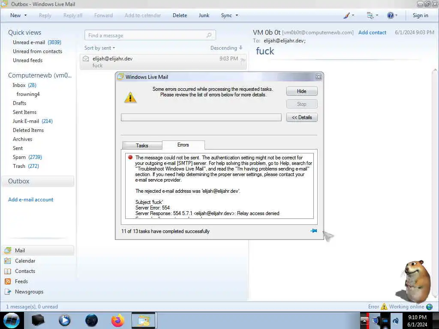Click the yellow warning icon in dialog

click(x=130, y=98)
